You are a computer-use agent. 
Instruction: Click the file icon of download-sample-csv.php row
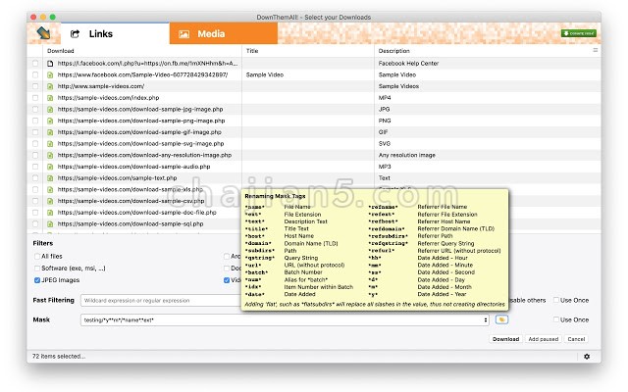[x=50, y=201]
